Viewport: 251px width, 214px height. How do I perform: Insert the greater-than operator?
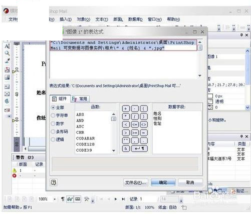click(x=126, y=133)
